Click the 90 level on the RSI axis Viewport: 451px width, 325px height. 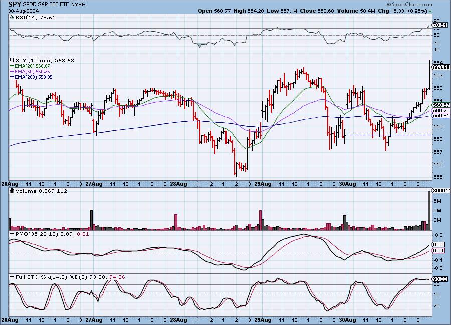coord(436,21)
